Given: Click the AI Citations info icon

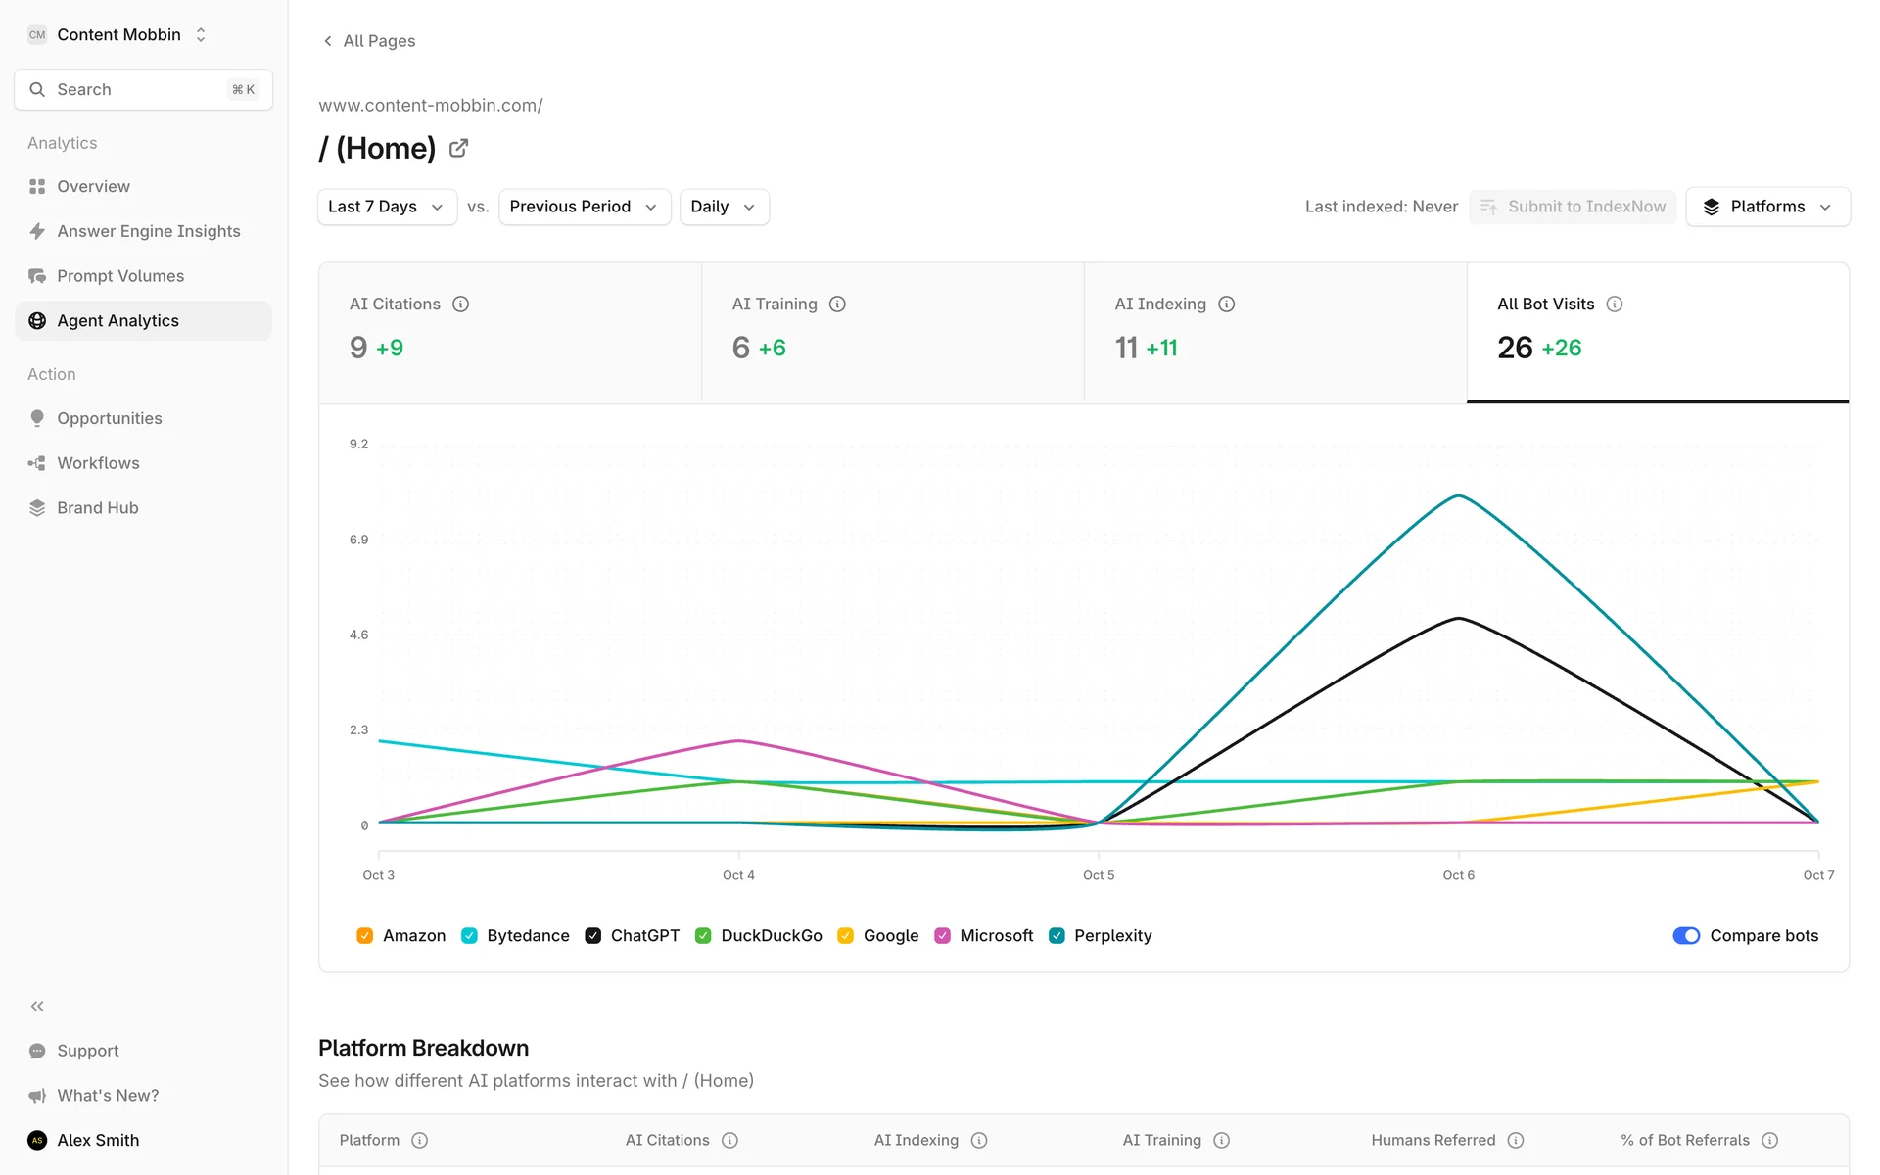Looking at the screenshot, I should click(x=460, y=305).
